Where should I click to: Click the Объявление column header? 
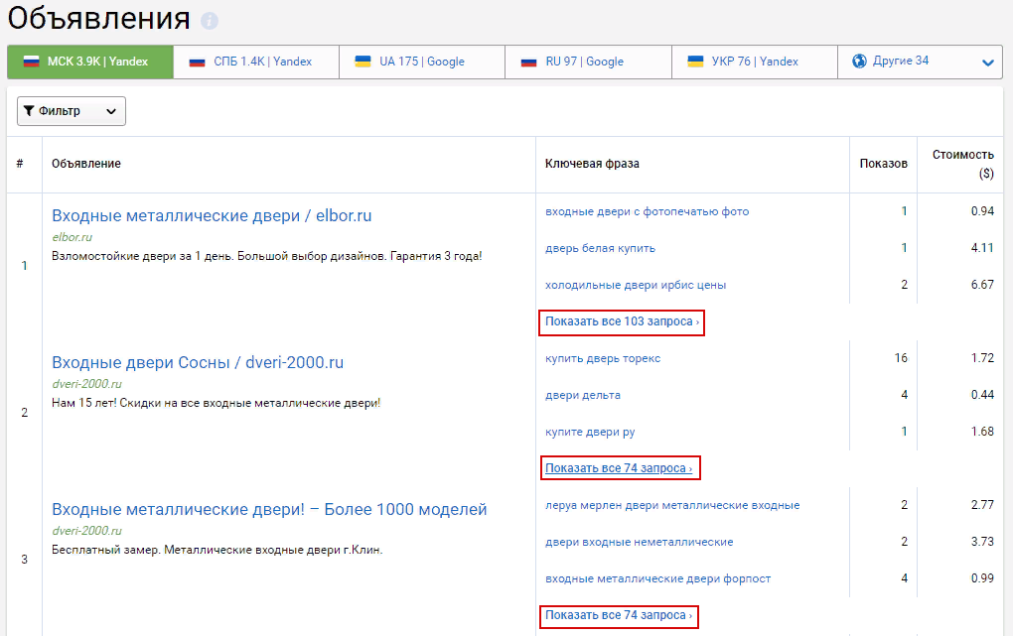click(x=86, y=164)
